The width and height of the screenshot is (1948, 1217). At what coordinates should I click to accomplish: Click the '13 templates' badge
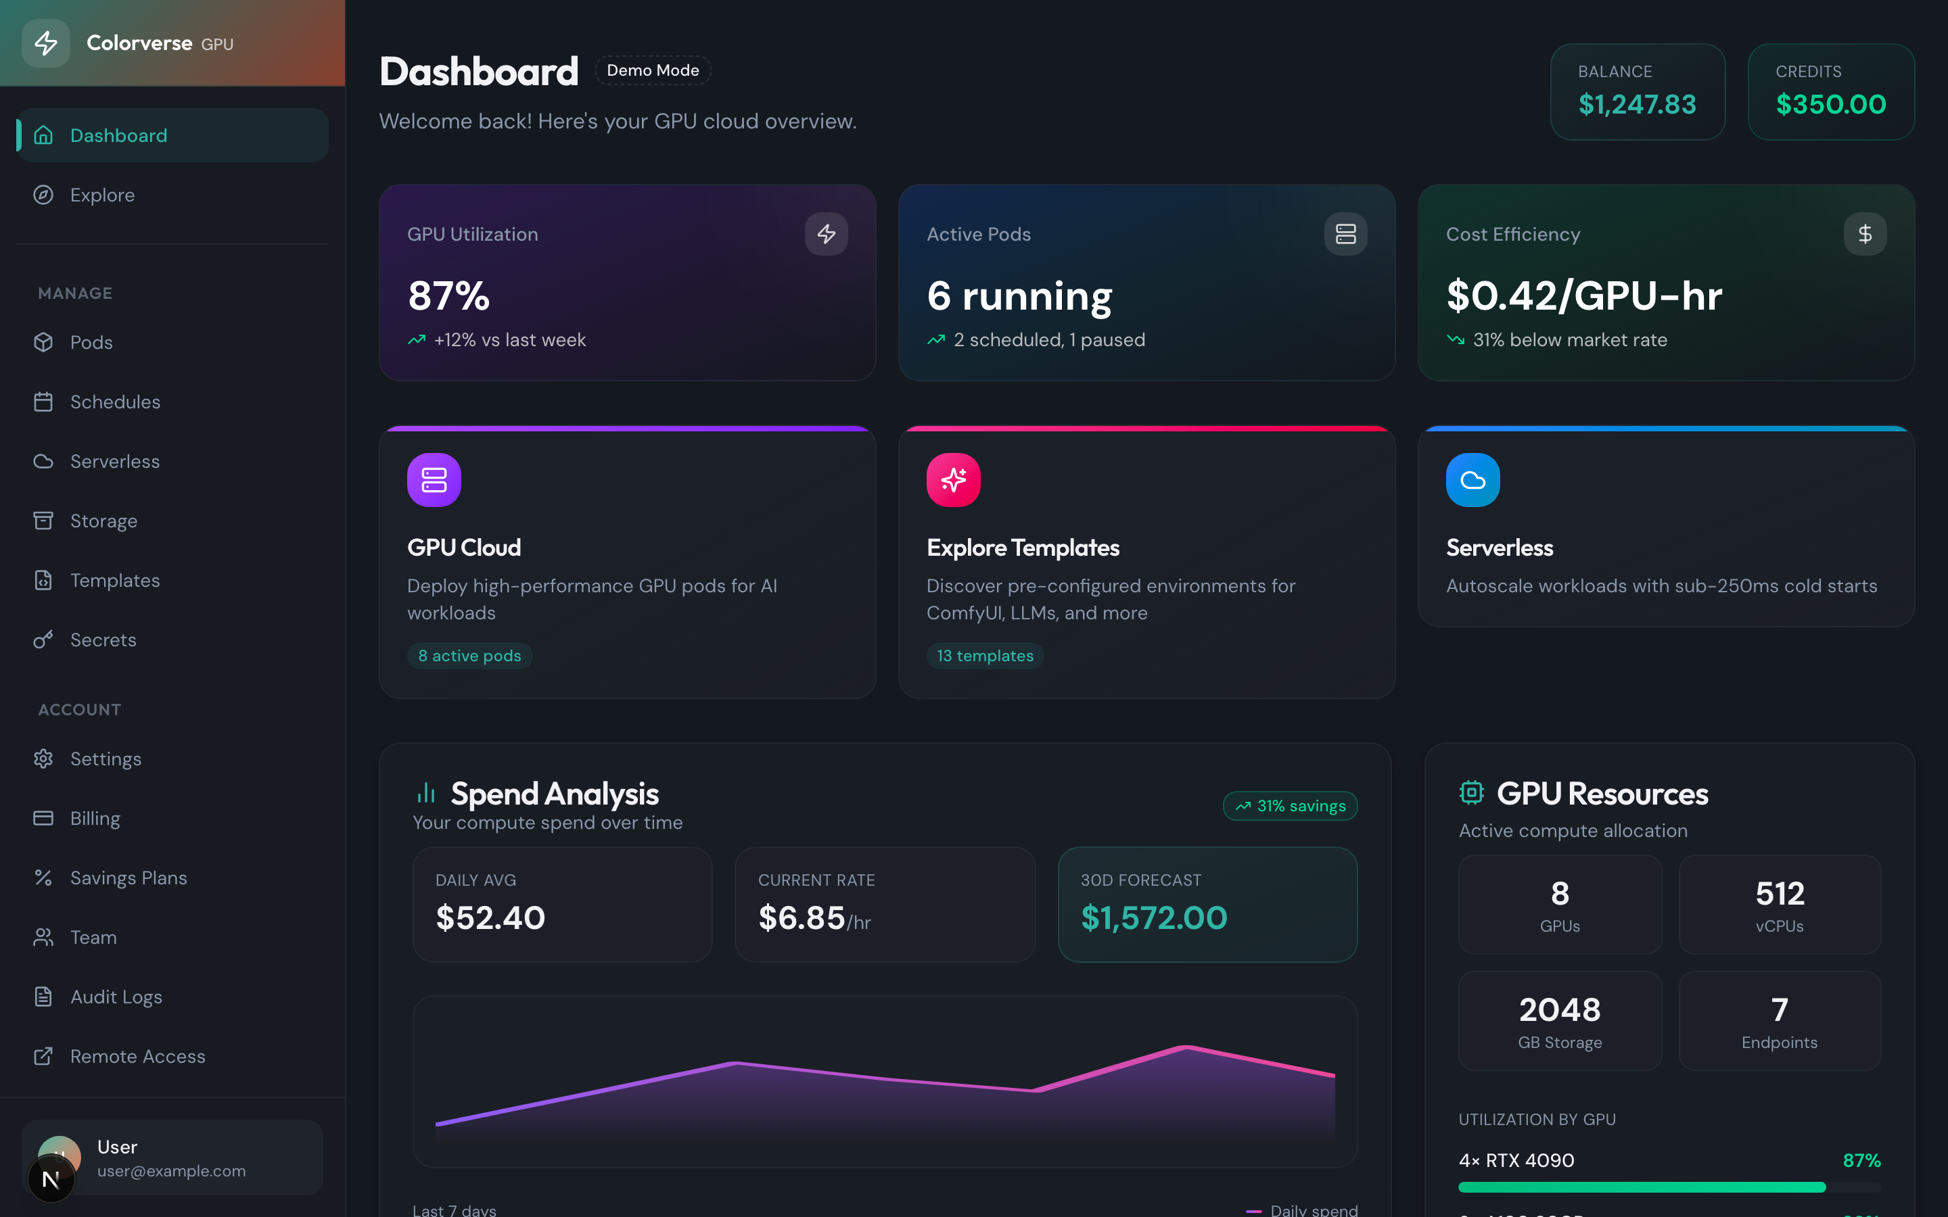click(x=985, y=655)
